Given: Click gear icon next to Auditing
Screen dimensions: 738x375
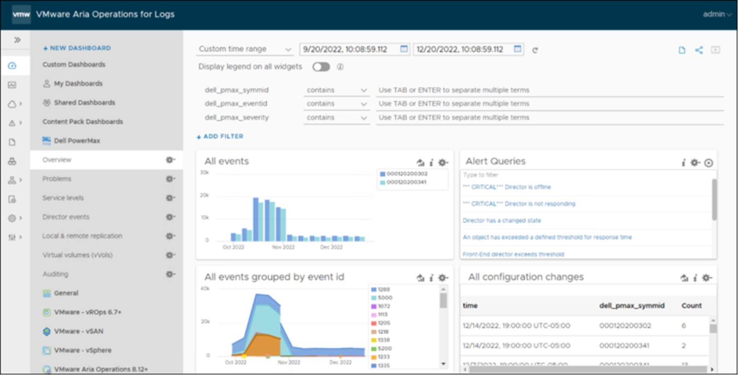Looking at the screenshot, I should coord(170,275).
